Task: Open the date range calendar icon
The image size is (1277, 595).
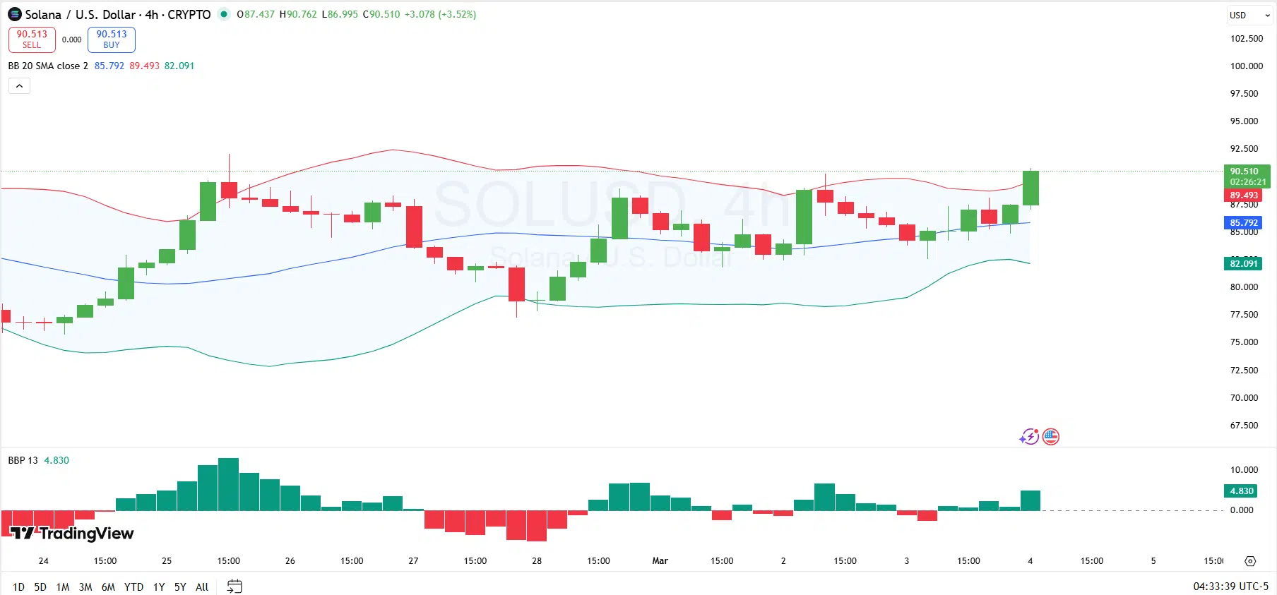Action: tap(234, 587)
